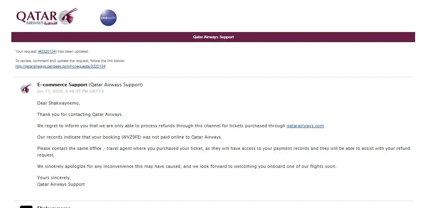This screenshot has height=208, width=421.
Task: Click the sincerely apologize paragraph
Action: pyautogui.click(x=187, y=166)
